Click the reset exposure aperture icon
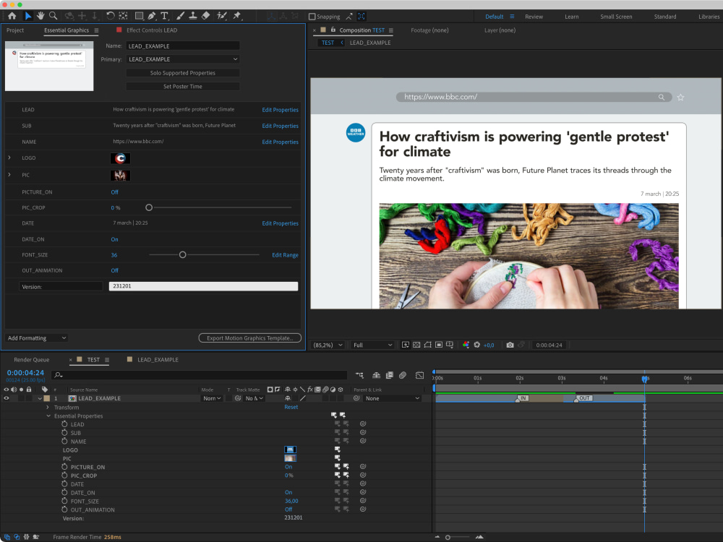 [x=476, y=345]
